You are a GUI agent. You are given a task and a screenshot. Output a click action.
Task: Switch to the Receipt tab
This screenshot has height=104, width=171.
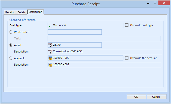coord(10,12)
